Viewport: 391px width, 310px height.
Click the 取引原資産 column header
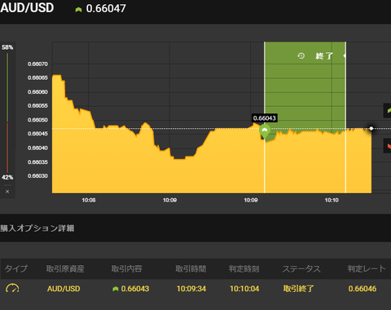click(65, 268)
